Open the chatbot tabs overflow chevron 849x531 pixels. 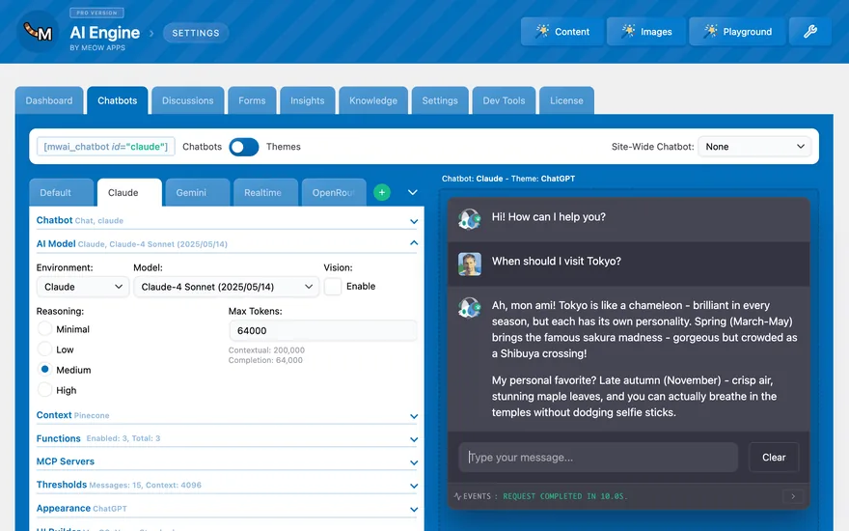coord(413,192)
